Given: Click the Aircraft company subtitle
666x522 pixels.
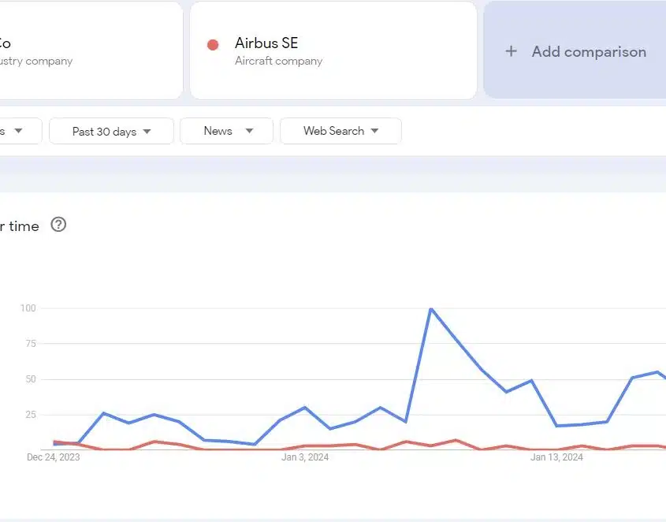Looking at the screenshot, I should click(x=279, y=61).
